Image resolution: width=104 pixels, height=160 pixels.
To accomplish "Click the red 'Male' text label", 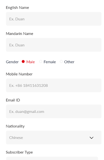I will click(31, 62).
